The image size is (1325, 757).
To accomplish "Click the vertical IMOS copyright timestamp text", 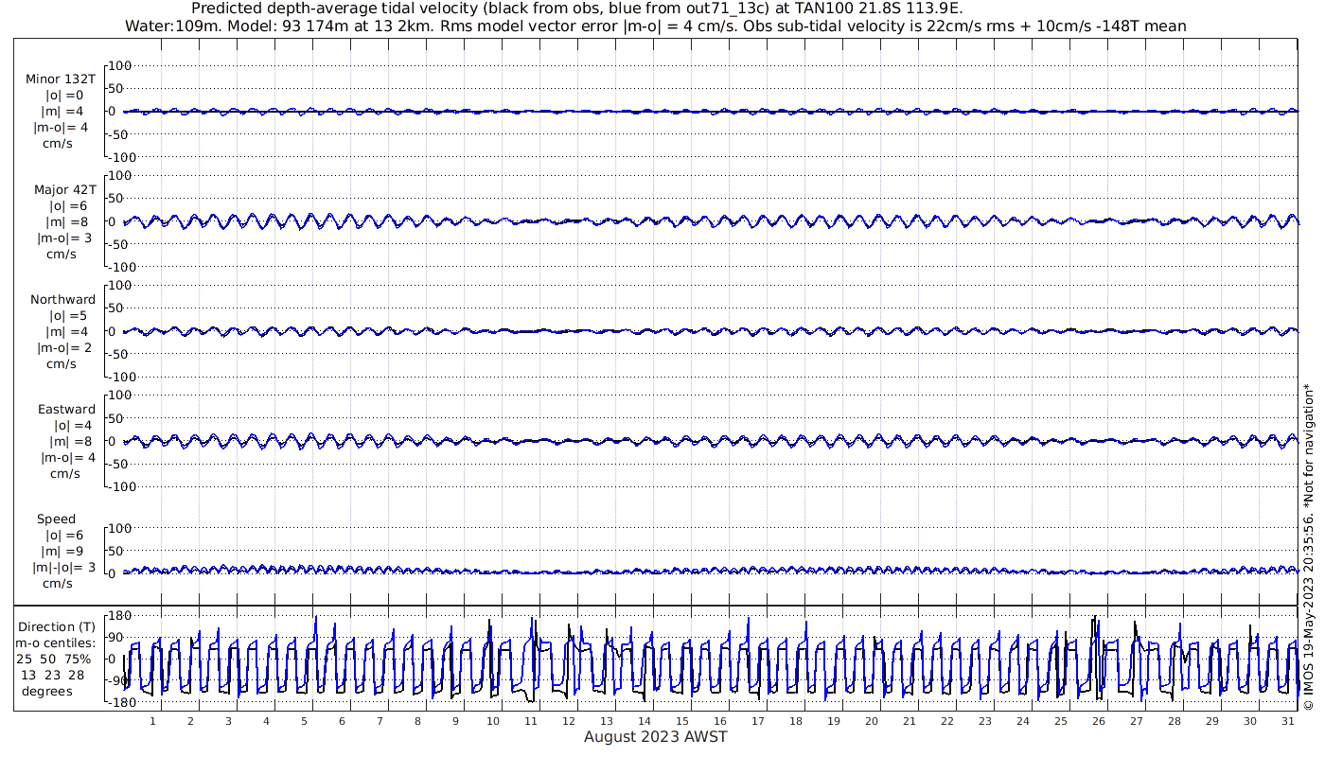I will click(1308, 547).
